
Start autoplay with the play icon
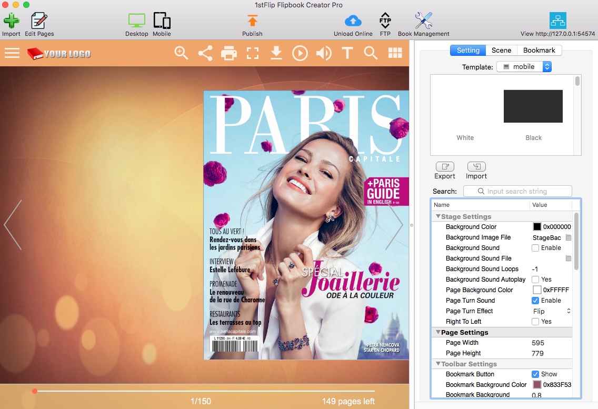300,53
